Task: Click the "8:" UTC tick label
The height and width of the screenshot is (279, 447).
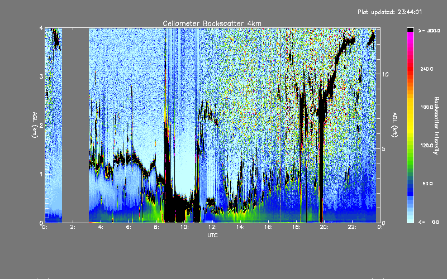Action: pos(156,227)
